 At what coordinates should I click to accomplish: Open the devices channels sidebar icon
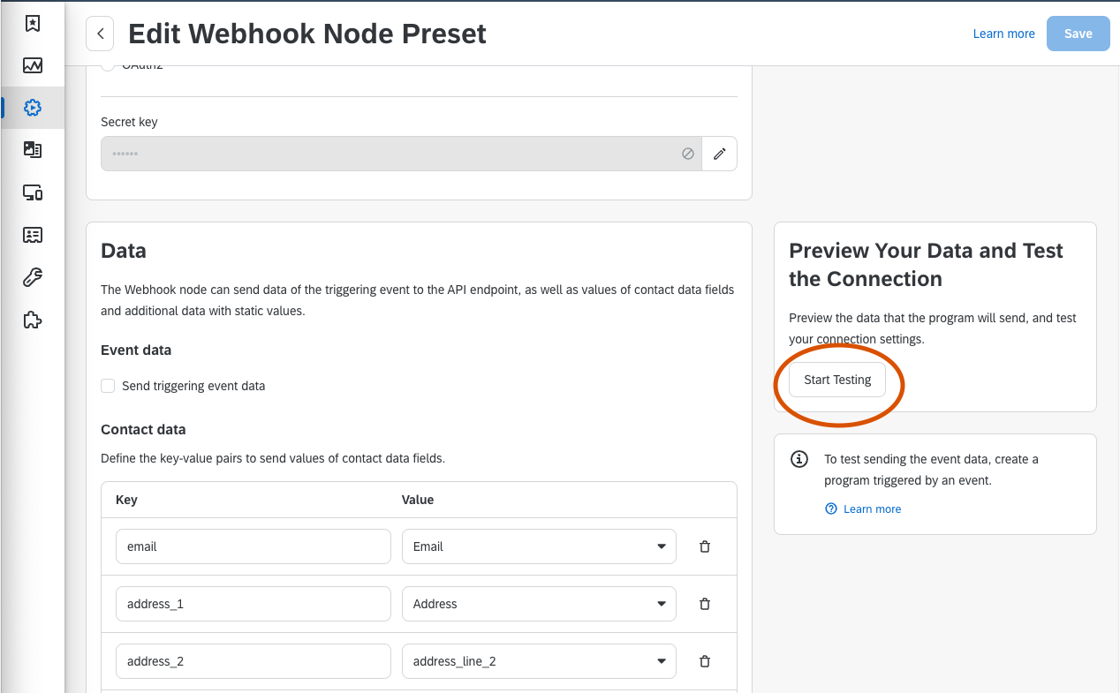point(33,192)
